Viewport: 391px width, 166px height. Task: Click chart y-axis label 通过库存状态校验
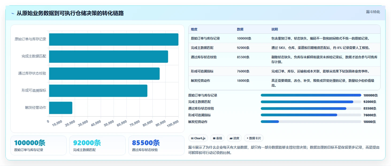(x=32, y=74)
